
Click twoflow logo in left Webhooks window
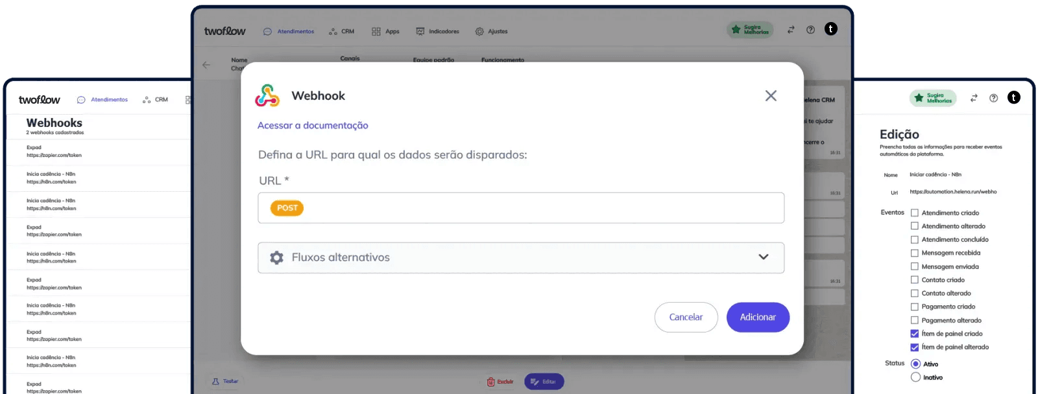pos(40,100)
